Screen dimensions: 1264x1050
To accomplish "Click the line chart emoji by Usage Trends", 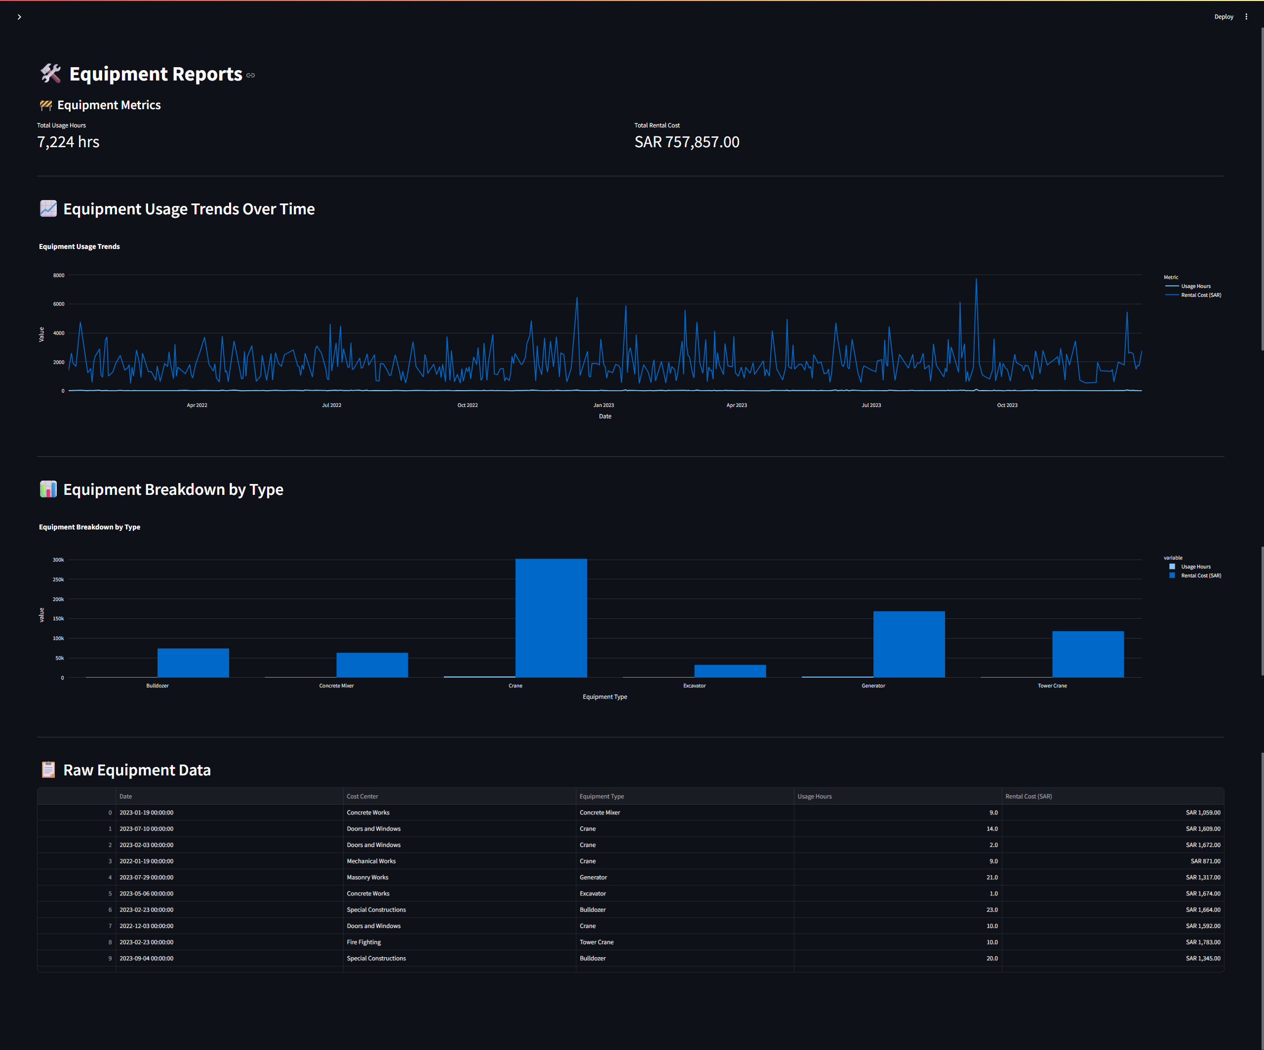I will pyautogui.click(x=48, y=208).
